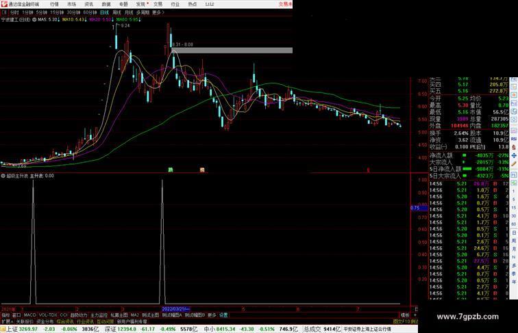This screenshot has height=333, width=518.
Task: Open the 市场 menu
Action: tap(71, 4)
